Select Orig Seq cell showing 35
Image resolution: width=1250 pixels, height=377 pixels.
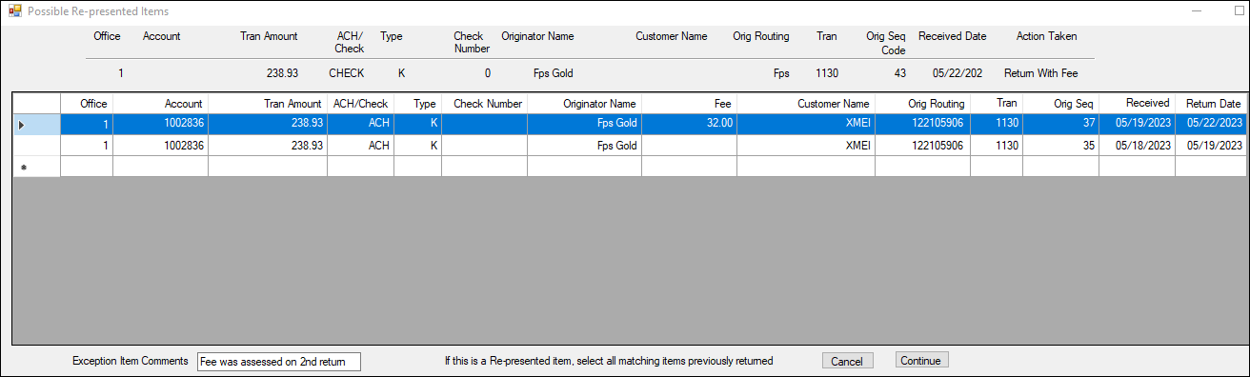point(1060,146)
